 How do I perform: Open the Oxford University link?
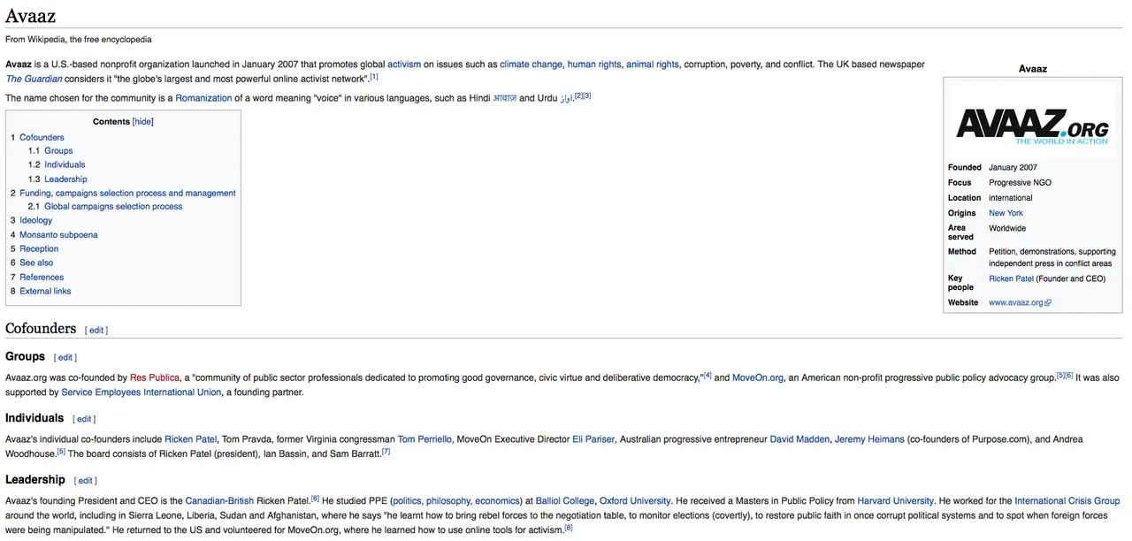point(635,501)
